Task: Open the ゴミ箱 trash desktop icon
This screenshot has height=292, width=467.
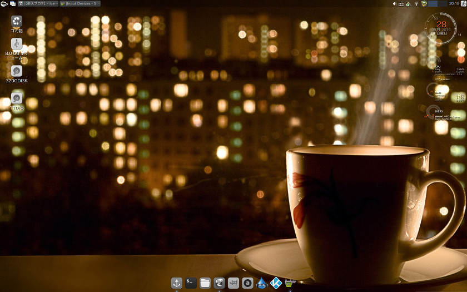Action: [x=17, y=21]
